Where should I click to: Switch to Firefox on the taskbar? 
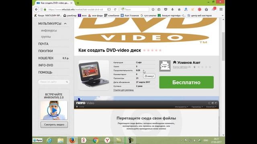coord(72,140)
